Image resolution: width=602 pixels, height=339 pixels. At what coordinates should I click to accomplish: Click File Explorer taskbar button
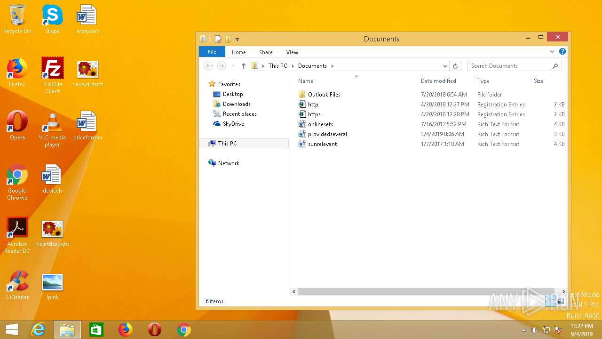(x=67, y=330)
